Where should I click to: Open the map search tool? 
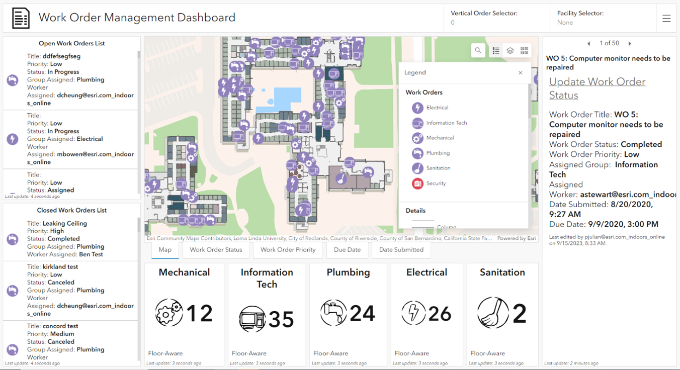point(478,50)
